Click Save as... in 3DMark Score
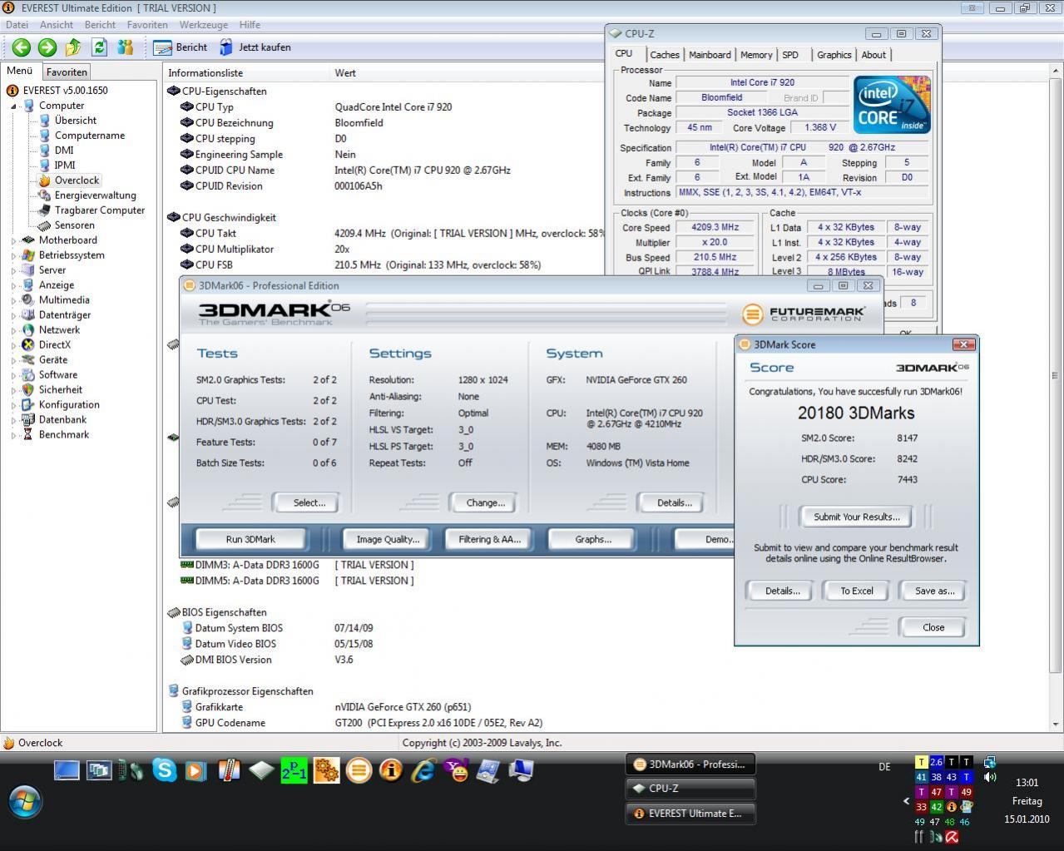This screenshot has width=1064, height=851. 934,591
